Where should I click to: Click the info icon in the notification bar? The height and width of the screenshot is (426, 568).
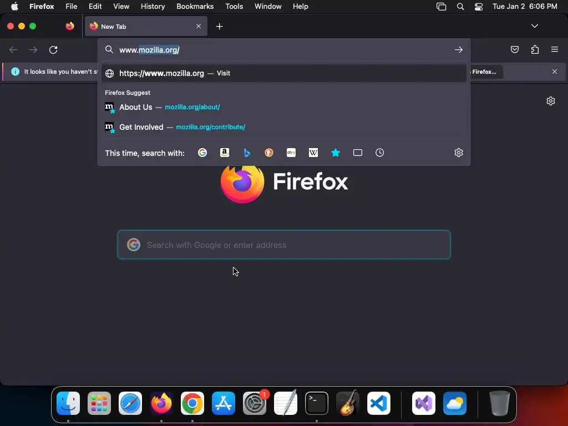pos(15,72)
